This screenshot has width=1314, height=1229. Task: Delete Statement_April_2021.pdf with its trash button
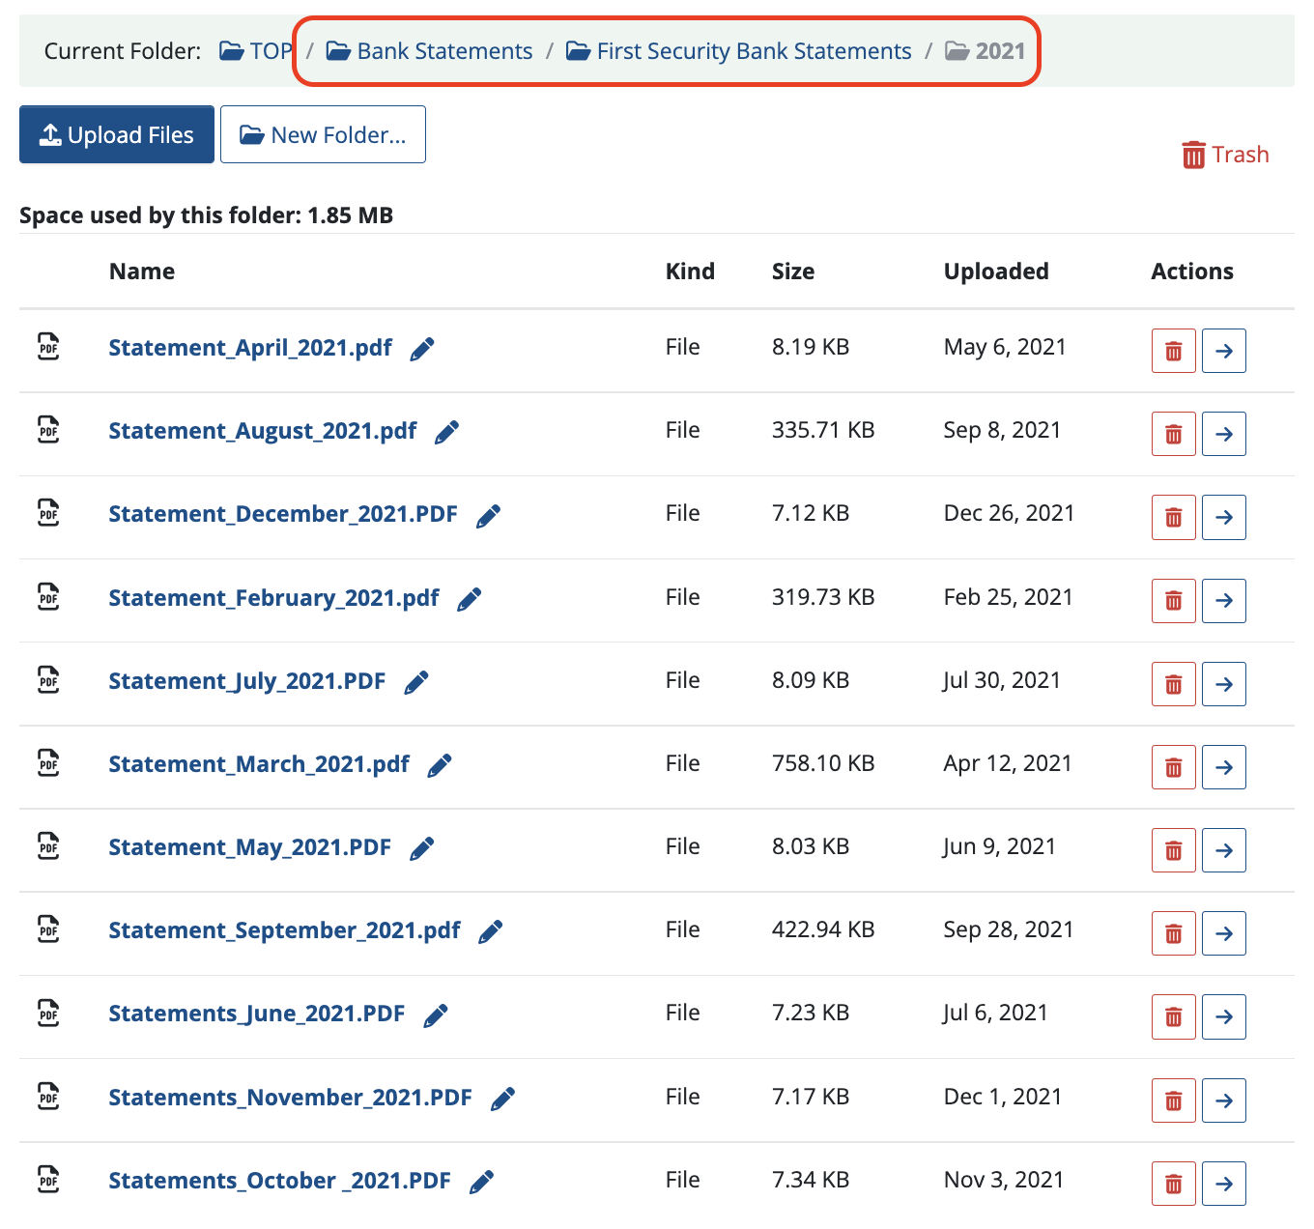point(1174,351)
